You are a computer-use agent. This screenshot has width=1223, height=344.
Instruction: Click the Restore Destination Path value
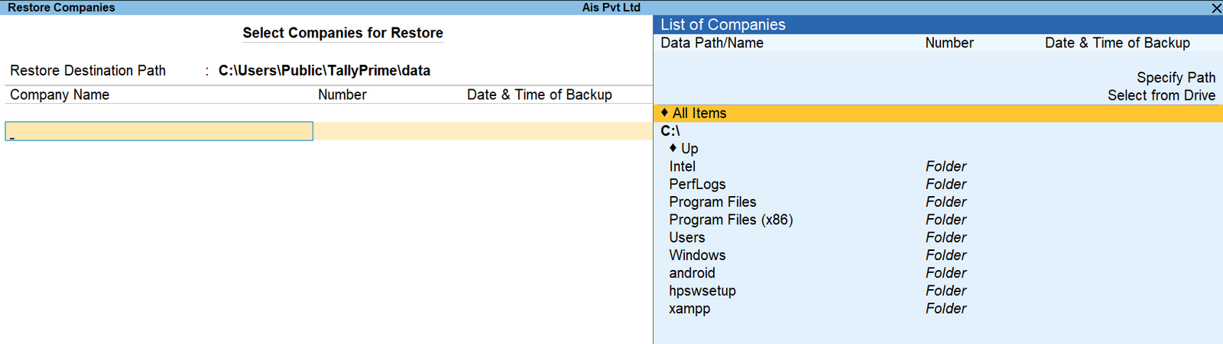[x=324, y=71]
